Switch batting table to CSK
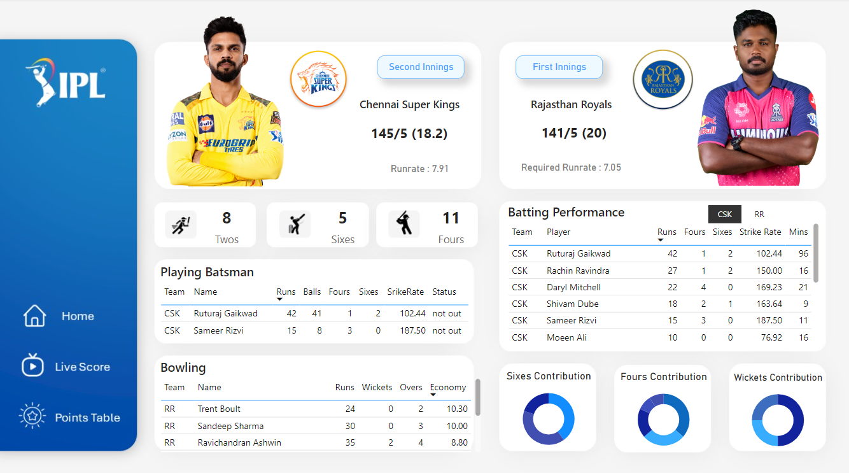This screenshot has width=849, height=473. coord(724,215)
